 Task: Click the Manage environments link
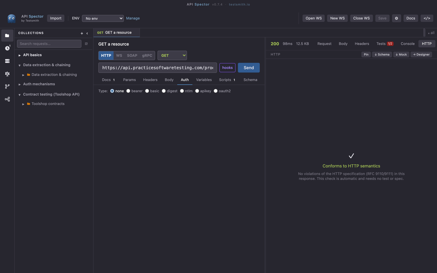(133, 18)
